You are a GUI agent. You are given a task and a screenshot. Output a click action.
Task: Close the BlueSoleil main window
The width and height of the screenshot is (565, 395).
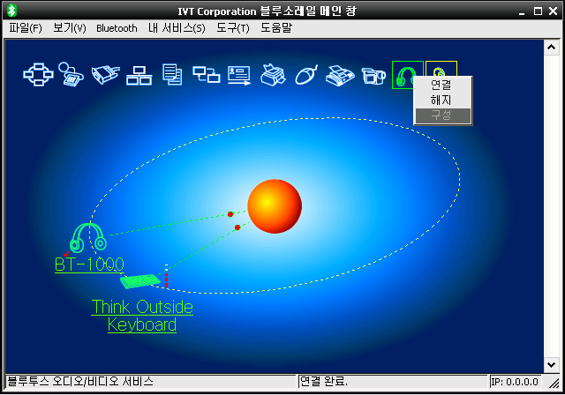tap(554, 11)
